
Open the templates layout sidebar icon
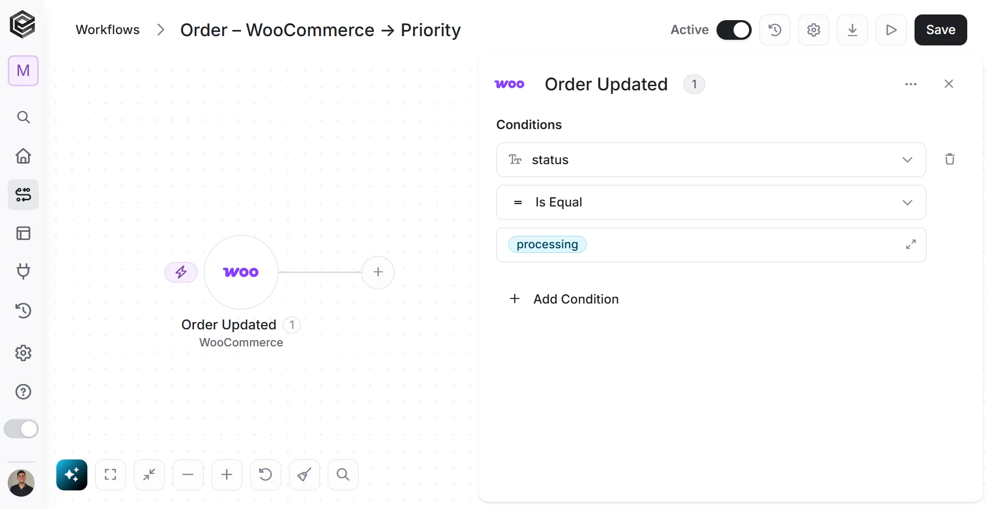click(x=23, y=233)
